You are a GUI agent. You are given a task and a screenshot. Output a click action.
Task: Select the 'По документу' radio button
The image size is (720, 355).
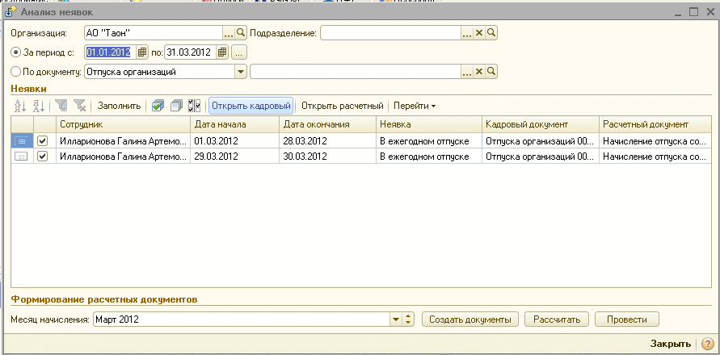coord(15,72)
